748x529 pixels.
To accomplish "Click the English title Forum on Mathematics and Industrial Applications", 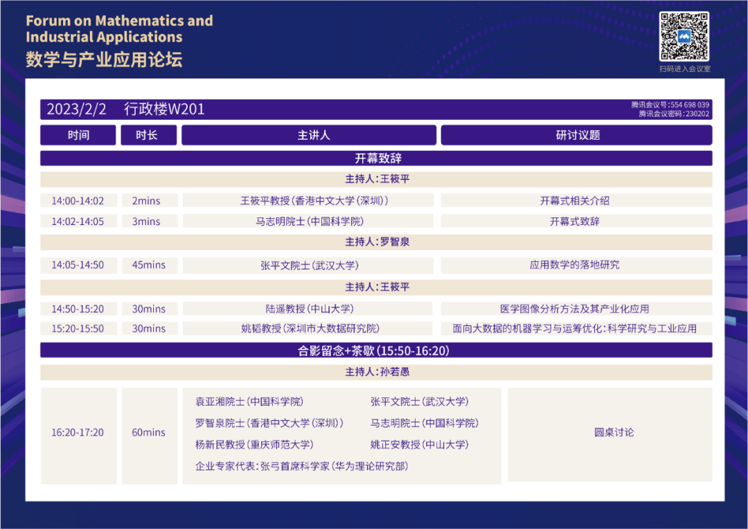I will point(119,28).
